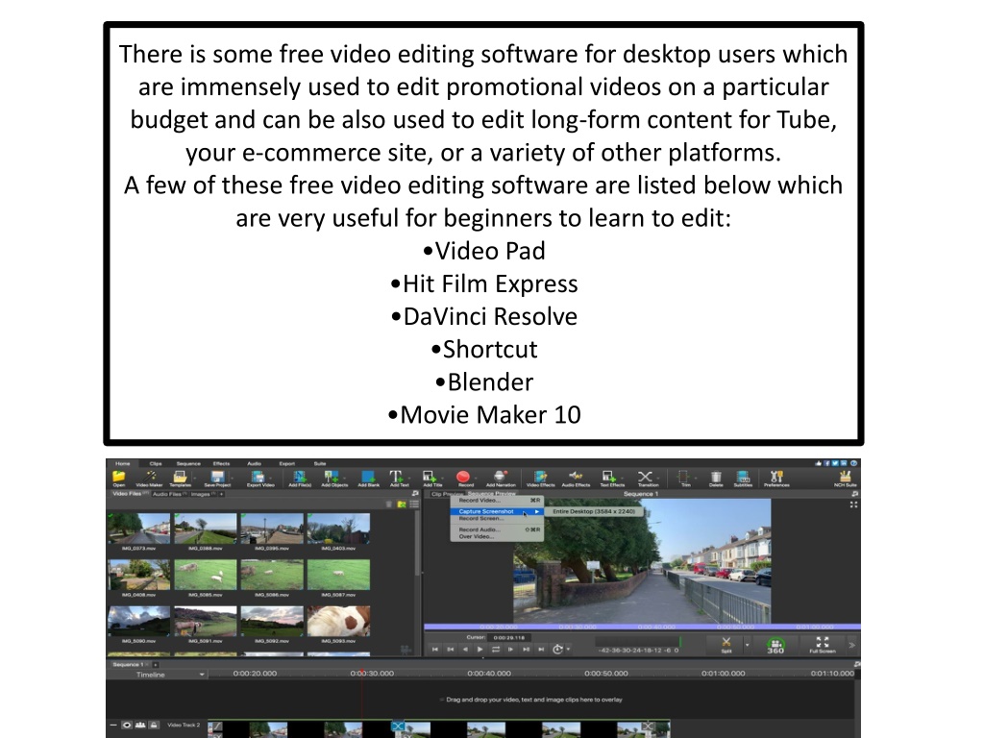Click the 360 video button
The image size is (984, 738).
[x=775, y=645]
